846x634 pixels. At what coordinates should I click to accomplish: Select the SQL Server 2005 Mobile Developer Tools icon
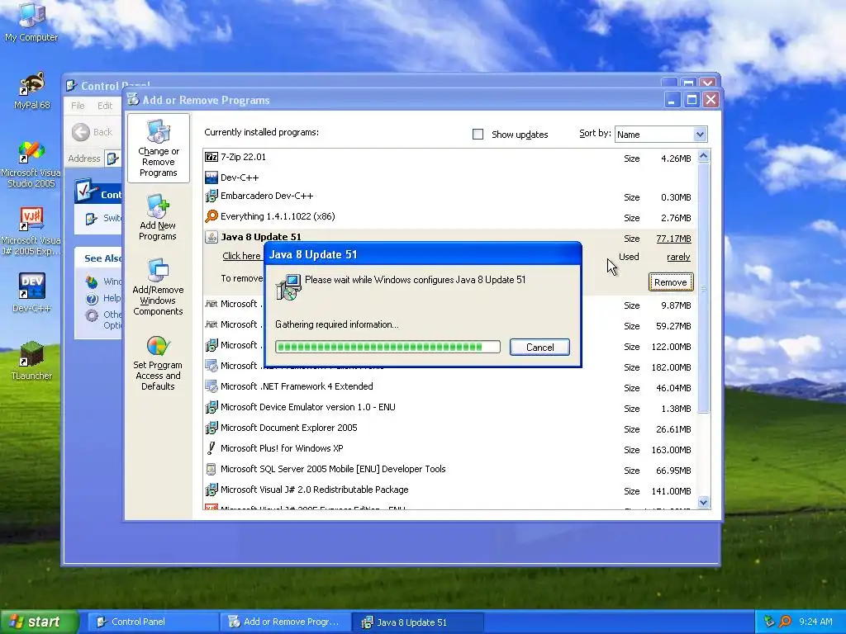pyautogui.click(x=211, y=469)
